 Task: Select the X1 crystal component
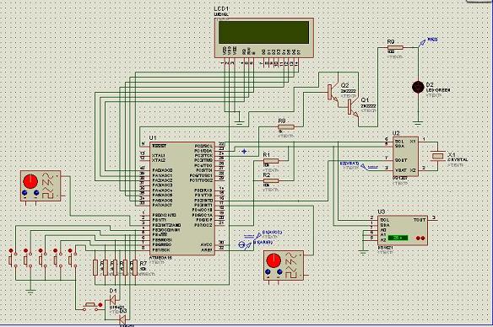tap(437, 156)
